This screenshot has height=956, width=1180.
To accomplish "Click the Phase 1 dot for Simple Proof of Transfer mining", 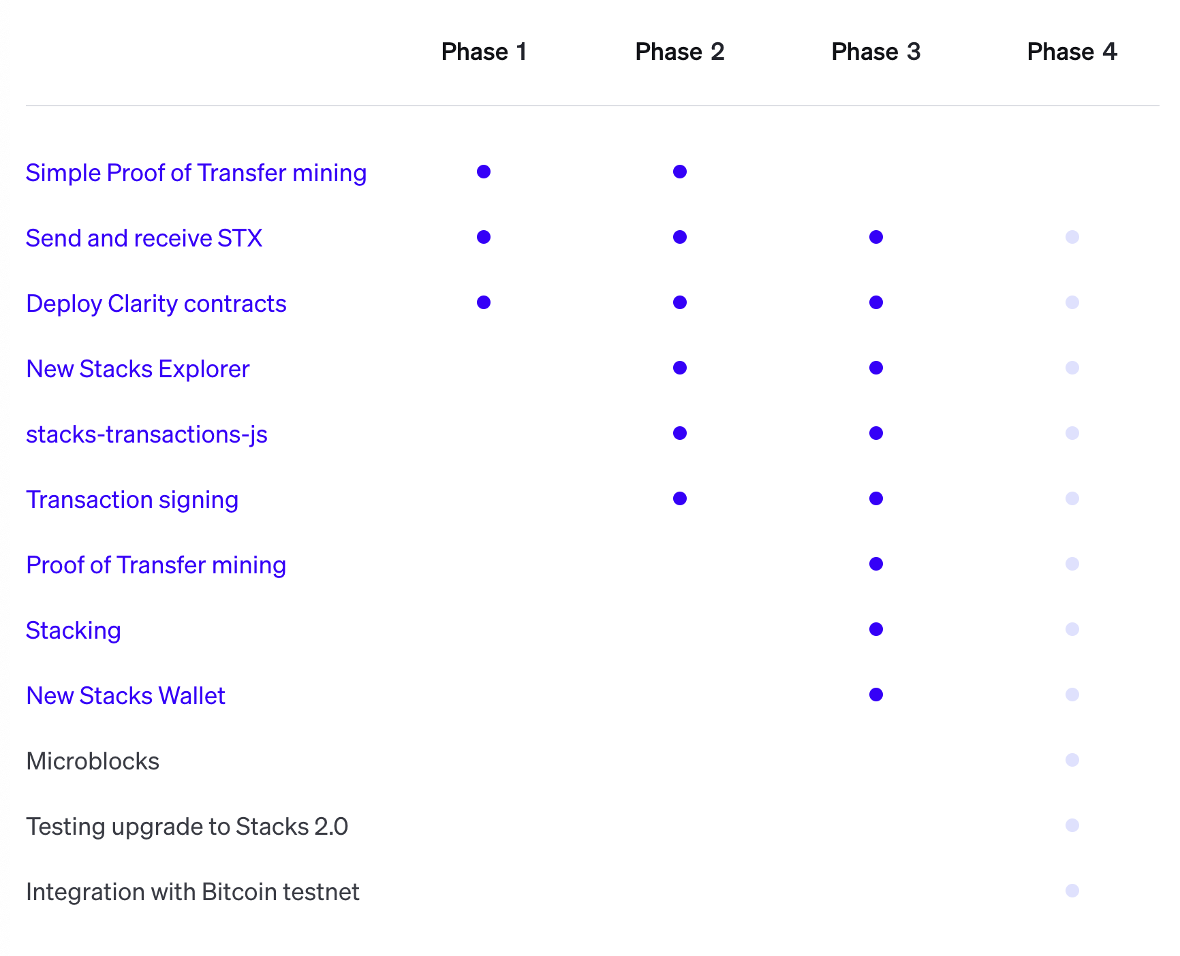I will [x=484, y=172].
